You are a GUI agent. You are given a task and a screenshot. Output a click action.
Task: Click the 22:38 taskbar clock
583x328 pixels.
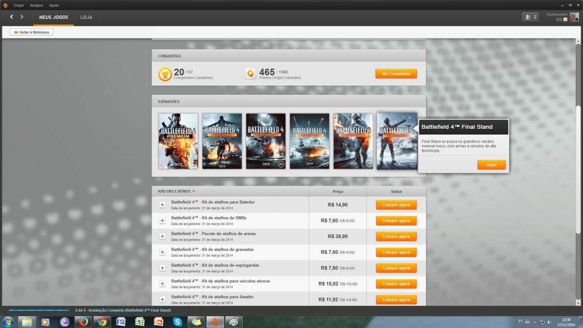click(566, 320)
